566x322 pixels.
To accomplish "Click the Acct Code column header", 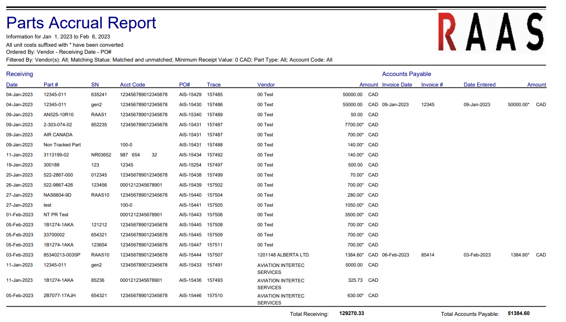I will coord(132,85).
